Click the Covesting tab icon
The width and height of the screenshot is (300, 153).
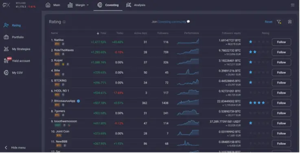100,5
